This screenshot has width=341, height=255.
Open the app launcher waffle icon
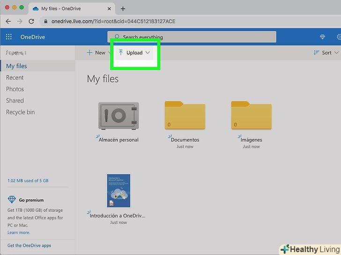click(8, 37)
